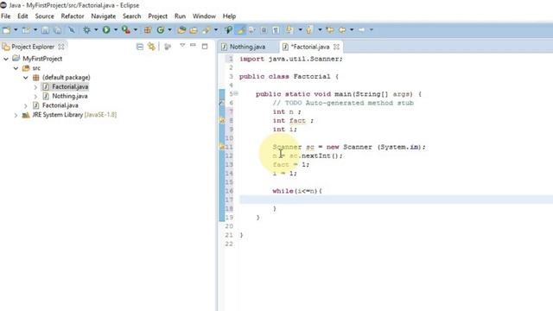Click the warning marker on line 8

[x=222, y=121]
